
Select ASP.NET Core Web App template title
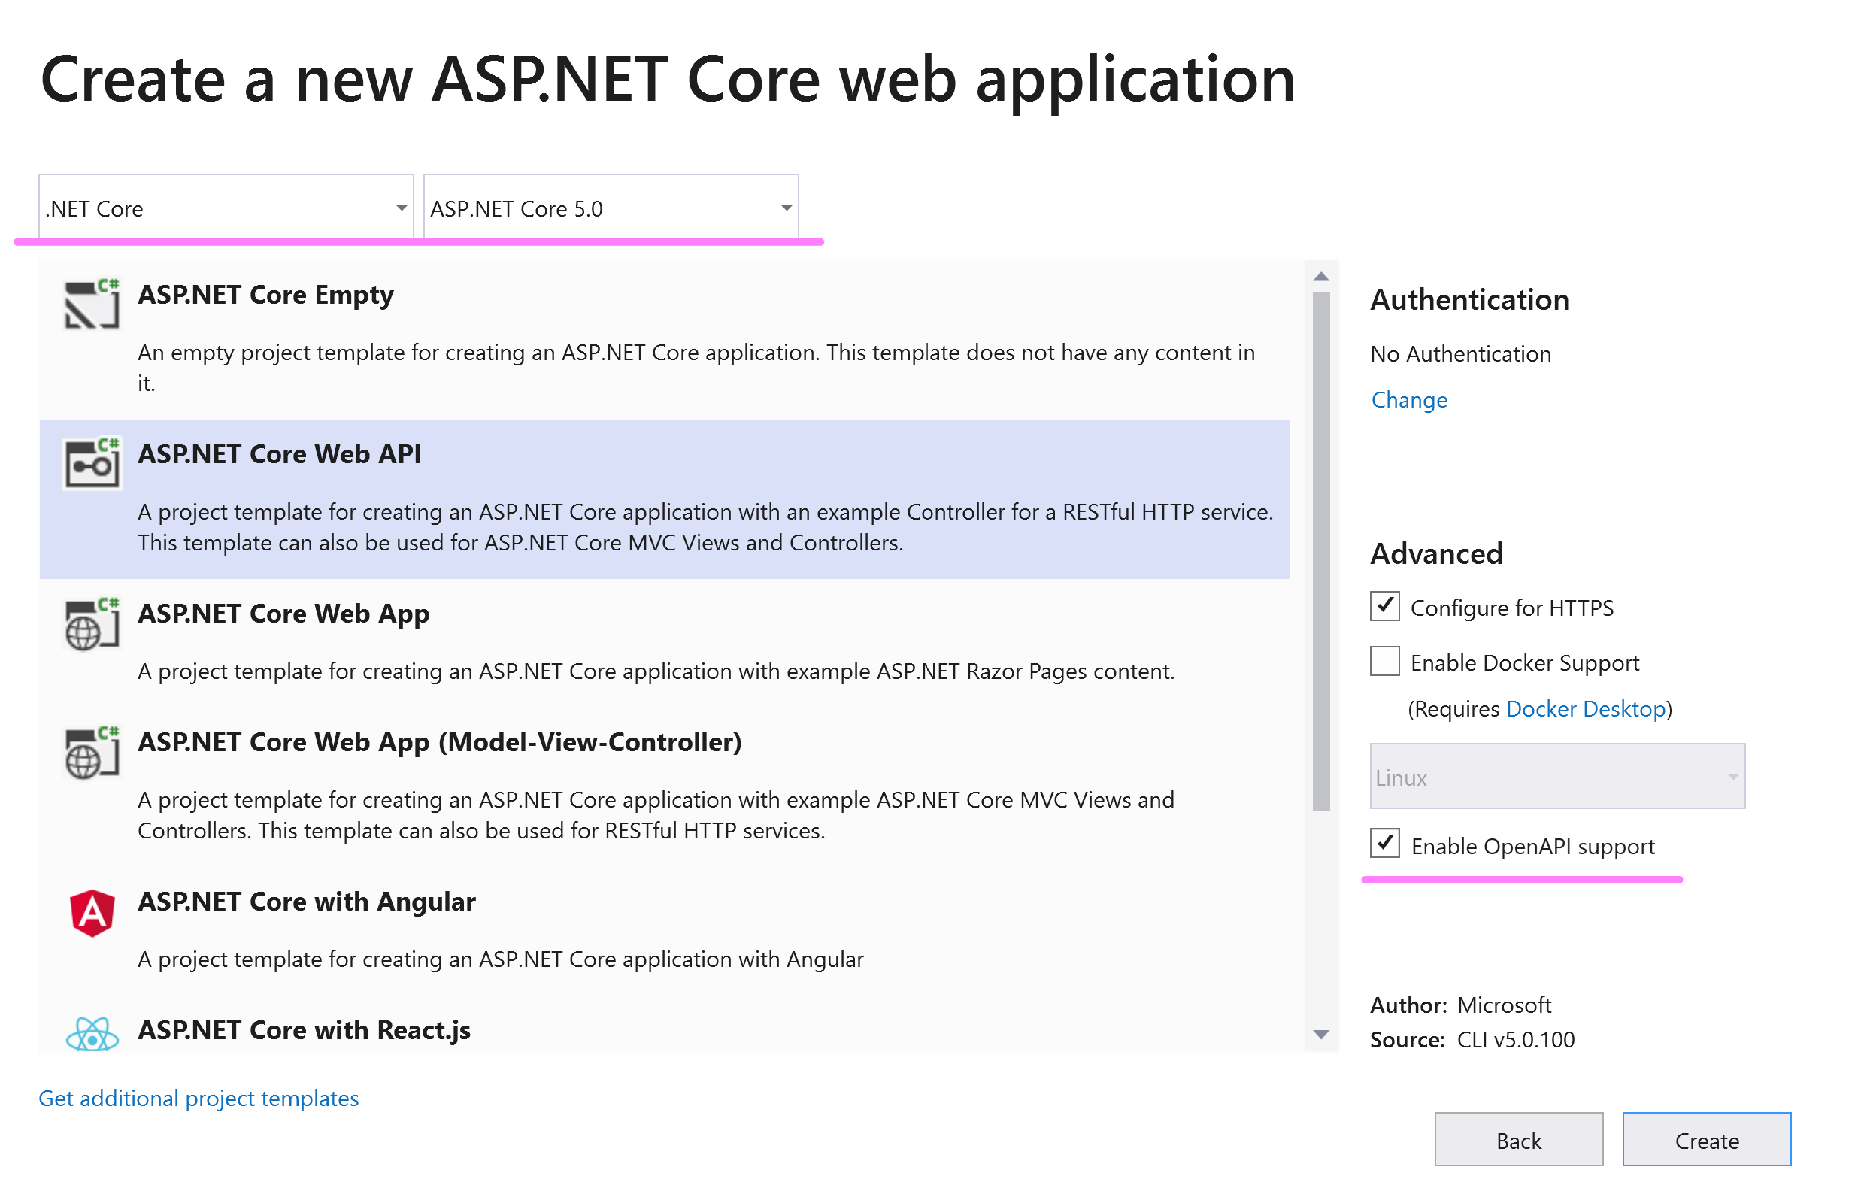point(283,613)
